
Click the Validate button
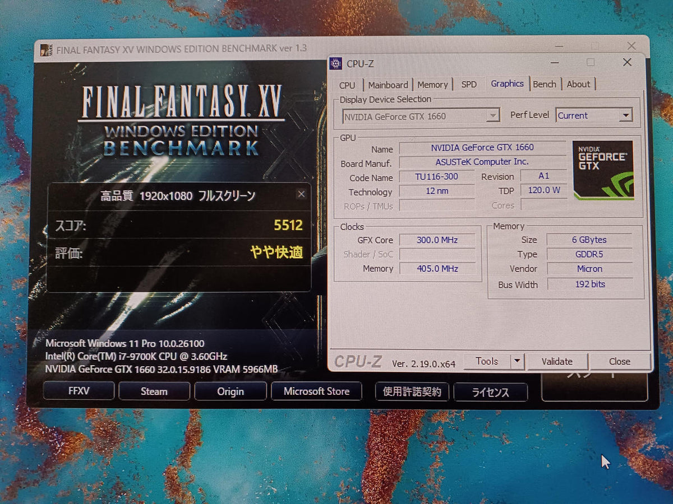pos(557,361)
